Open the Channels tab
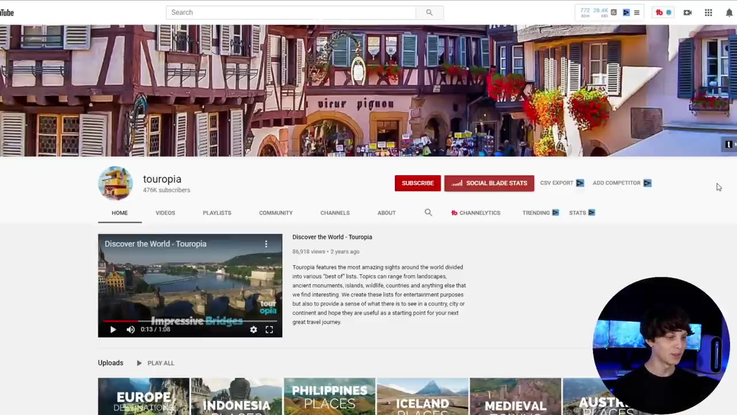Viewport: 737px width, 415px height. pos(335,213)
